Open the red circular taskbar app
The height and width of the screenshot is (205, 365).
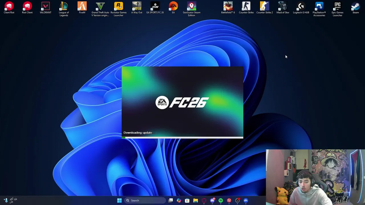point(229,200)
